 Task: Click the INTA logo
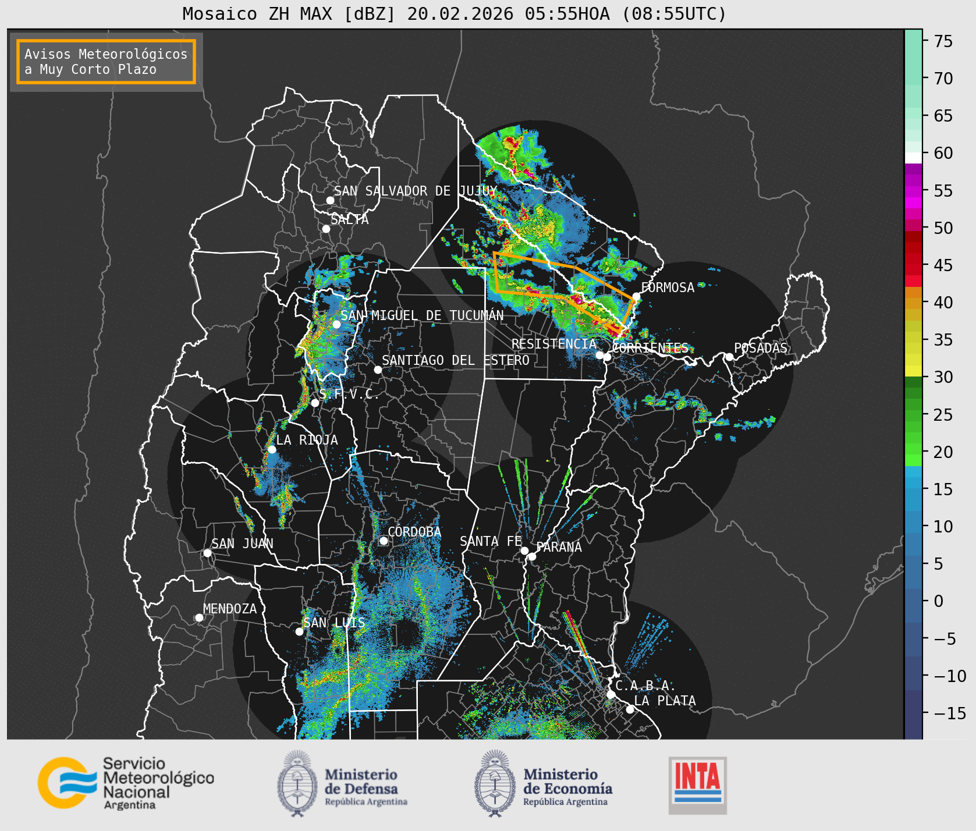pyautogui.click(x=698, y=785)
